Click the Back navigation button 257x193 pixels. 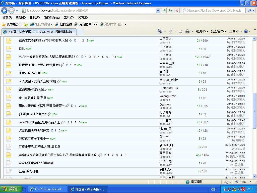(5, 11)
